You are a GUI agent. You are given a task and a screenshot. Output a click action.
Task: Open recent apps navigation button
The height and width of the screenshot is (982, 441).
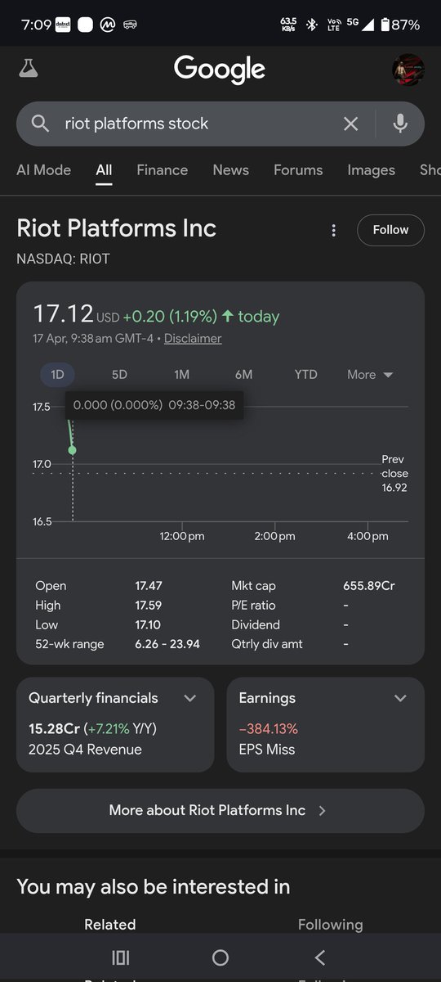tap(120, 957)
